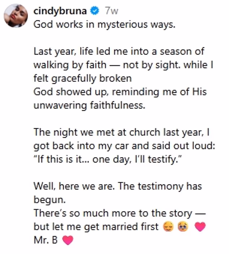The width and height of the screenshot is (229, 254).
Task: Click the pink heart beside Mr. B
Action: pyautogui.click(x=68, y=240)
